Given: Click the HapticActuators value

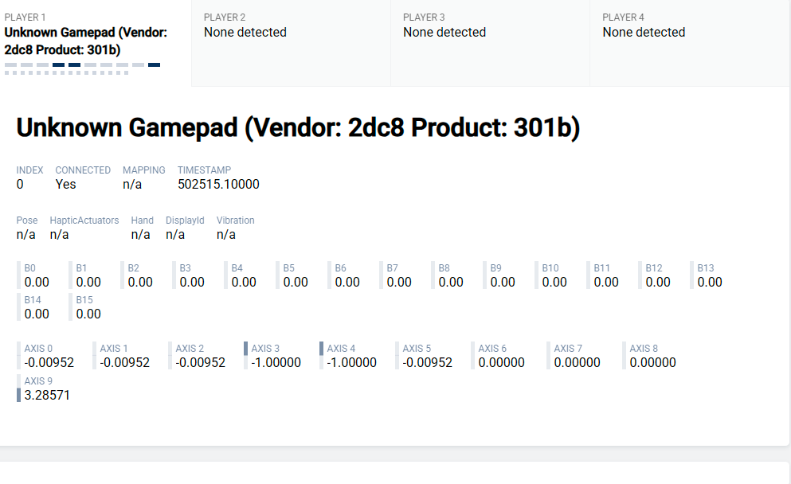Looking at the screenshot, I should tap(59, 234).
